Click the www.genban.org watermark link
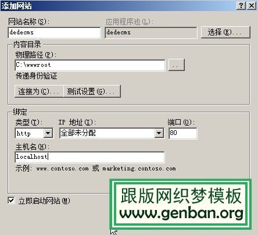 point(181,213)
